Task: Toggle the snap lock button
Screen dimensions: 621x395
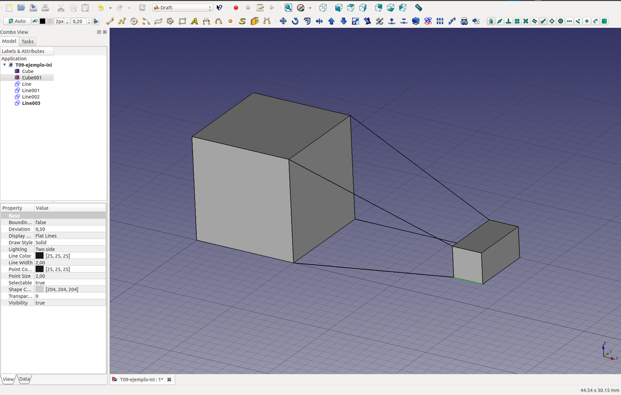Action: 490,21
